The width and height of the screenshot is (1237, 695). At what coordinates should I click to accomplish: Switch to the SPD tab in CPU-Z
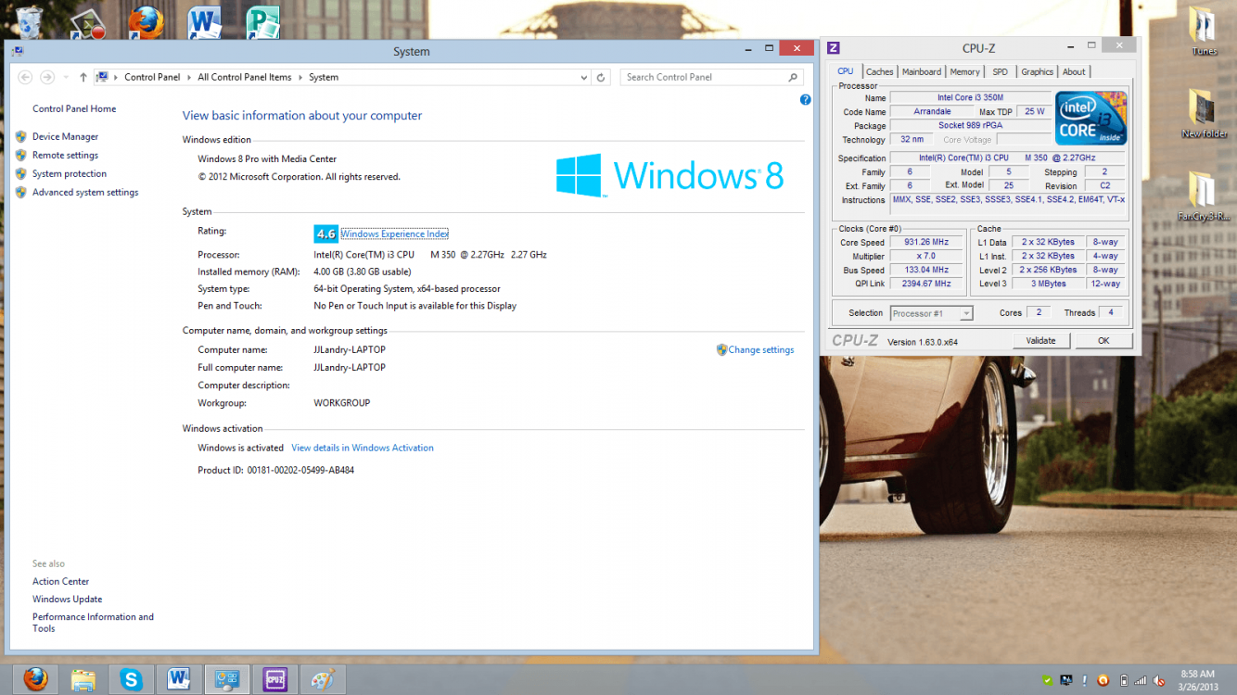[1000, 71]
